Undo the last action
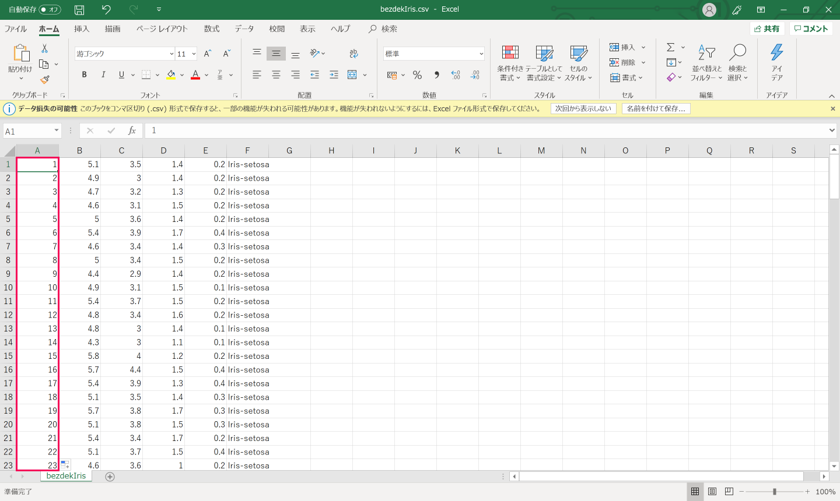The width and height of the screenshot is (840, 501). [x=106, y=9]
